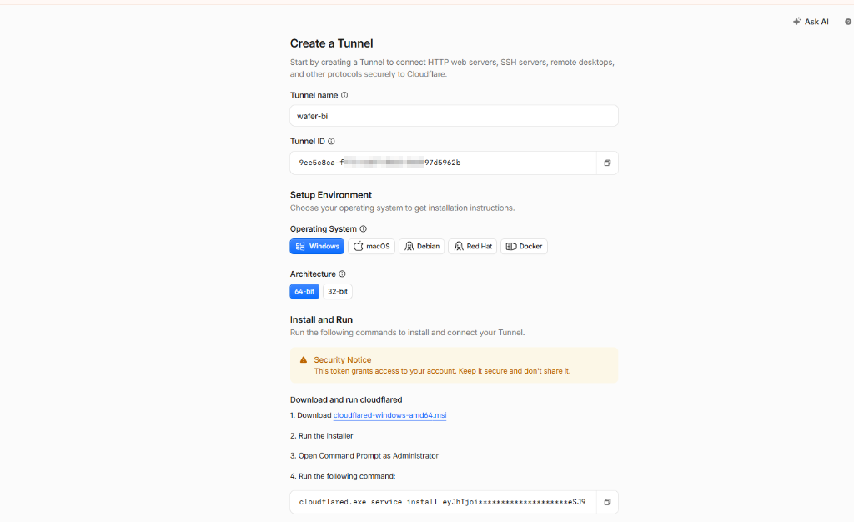854x522 pixels.
Task: Download cloudflared-windows-amd64.msi link
Action: click(389, 415)
